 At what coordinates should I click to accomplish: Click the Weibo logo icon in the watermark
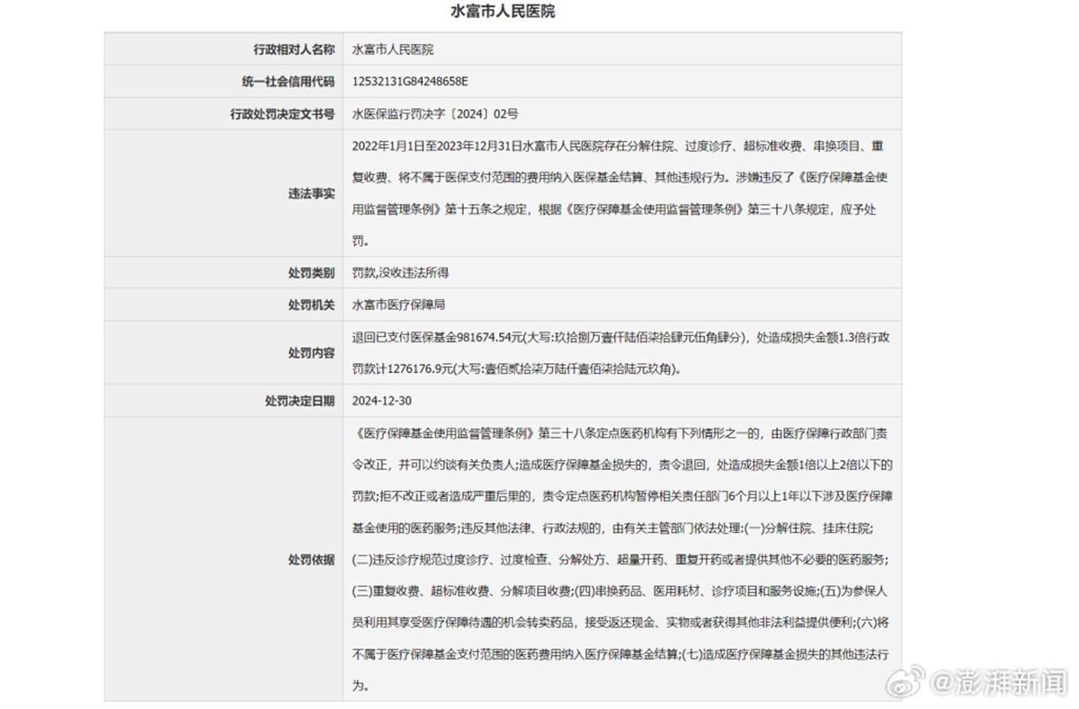[912, 682]
